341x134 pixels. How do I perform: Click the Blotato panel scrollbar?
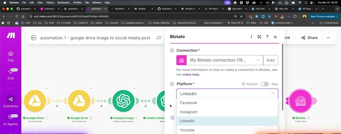(x=283, y=77)
